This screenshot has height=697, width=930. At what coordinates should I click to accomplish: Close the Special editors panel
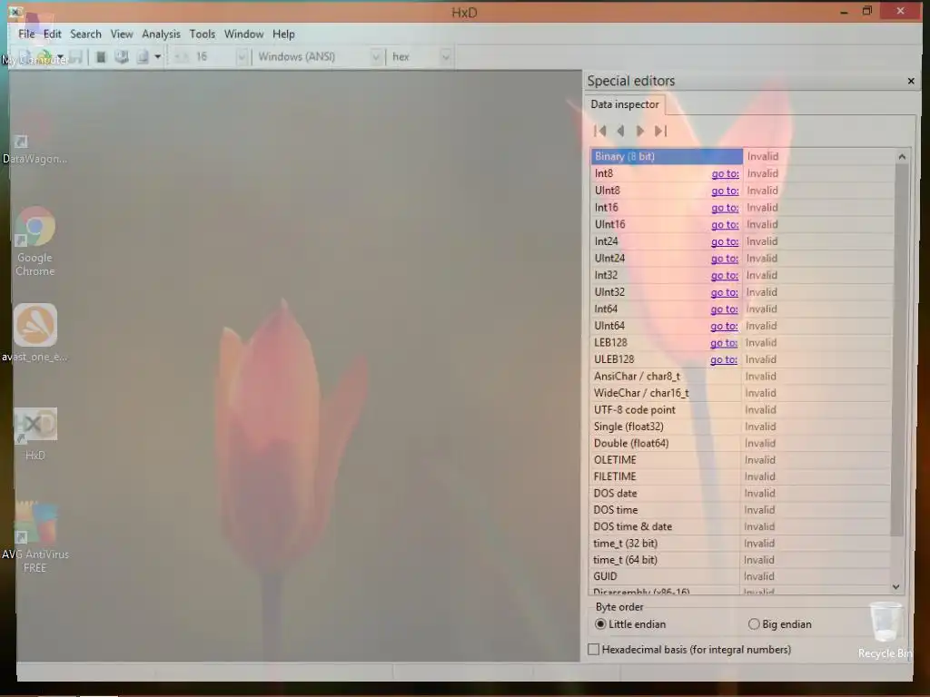[x=911, y=81]
